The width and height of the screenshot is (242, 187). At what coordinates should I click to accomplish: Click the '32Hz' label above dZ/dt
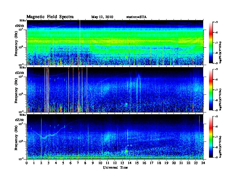coord(23,115)
